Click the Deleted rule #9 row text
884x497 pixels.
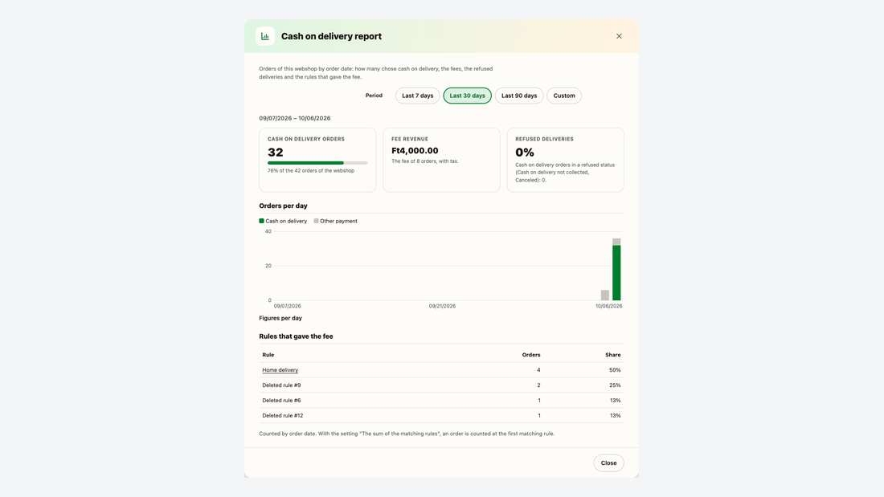[281, 385]
